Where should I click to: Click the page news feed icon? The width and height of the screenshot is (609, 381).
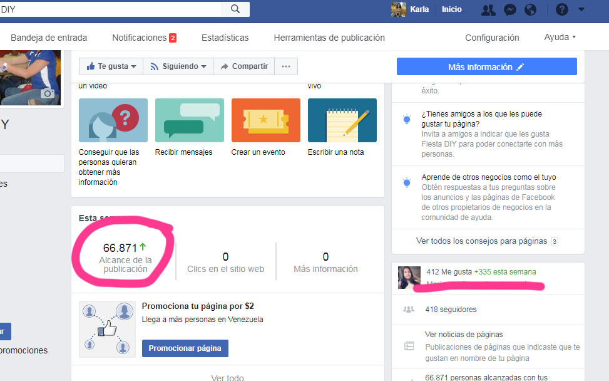coord(409,346)
